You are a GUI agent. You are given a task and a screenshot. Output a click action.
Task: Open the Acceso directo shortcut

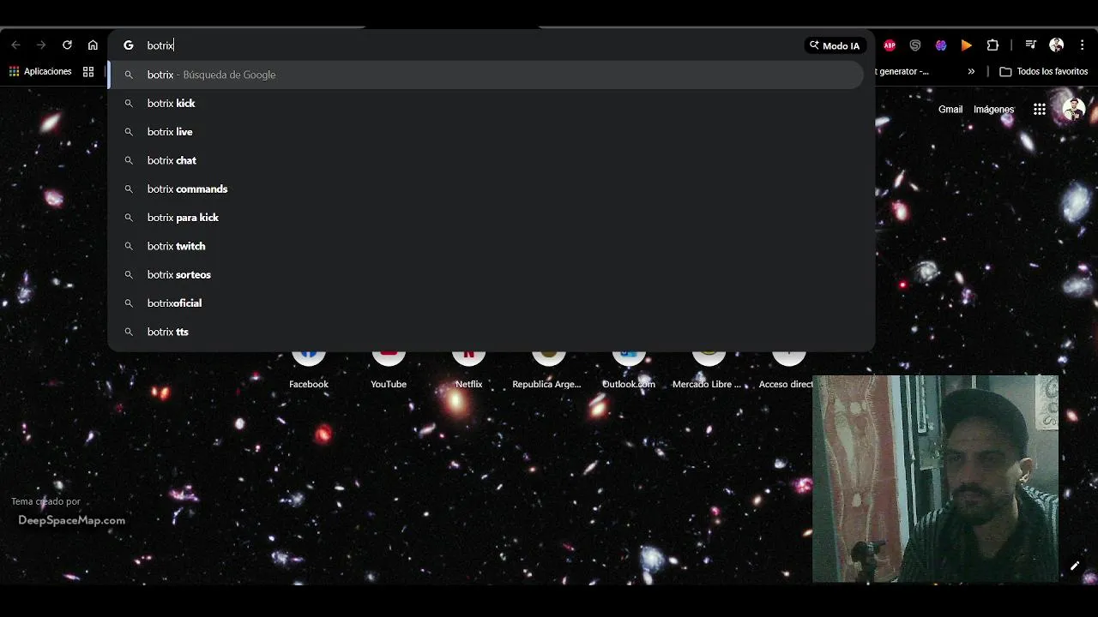tap(787, 368)
